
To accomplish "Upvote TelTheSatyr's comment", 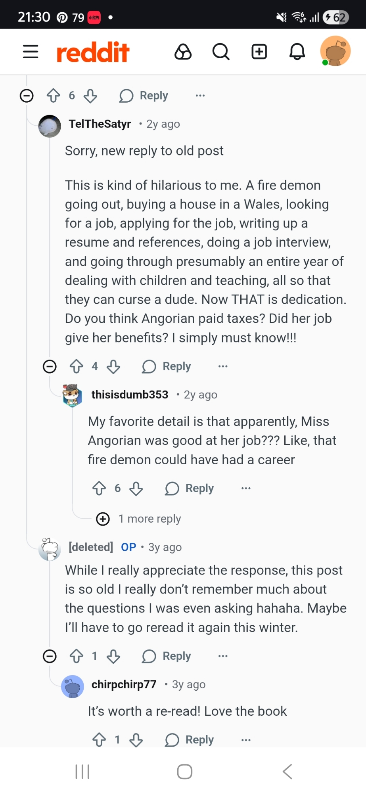I will point(77,366).
